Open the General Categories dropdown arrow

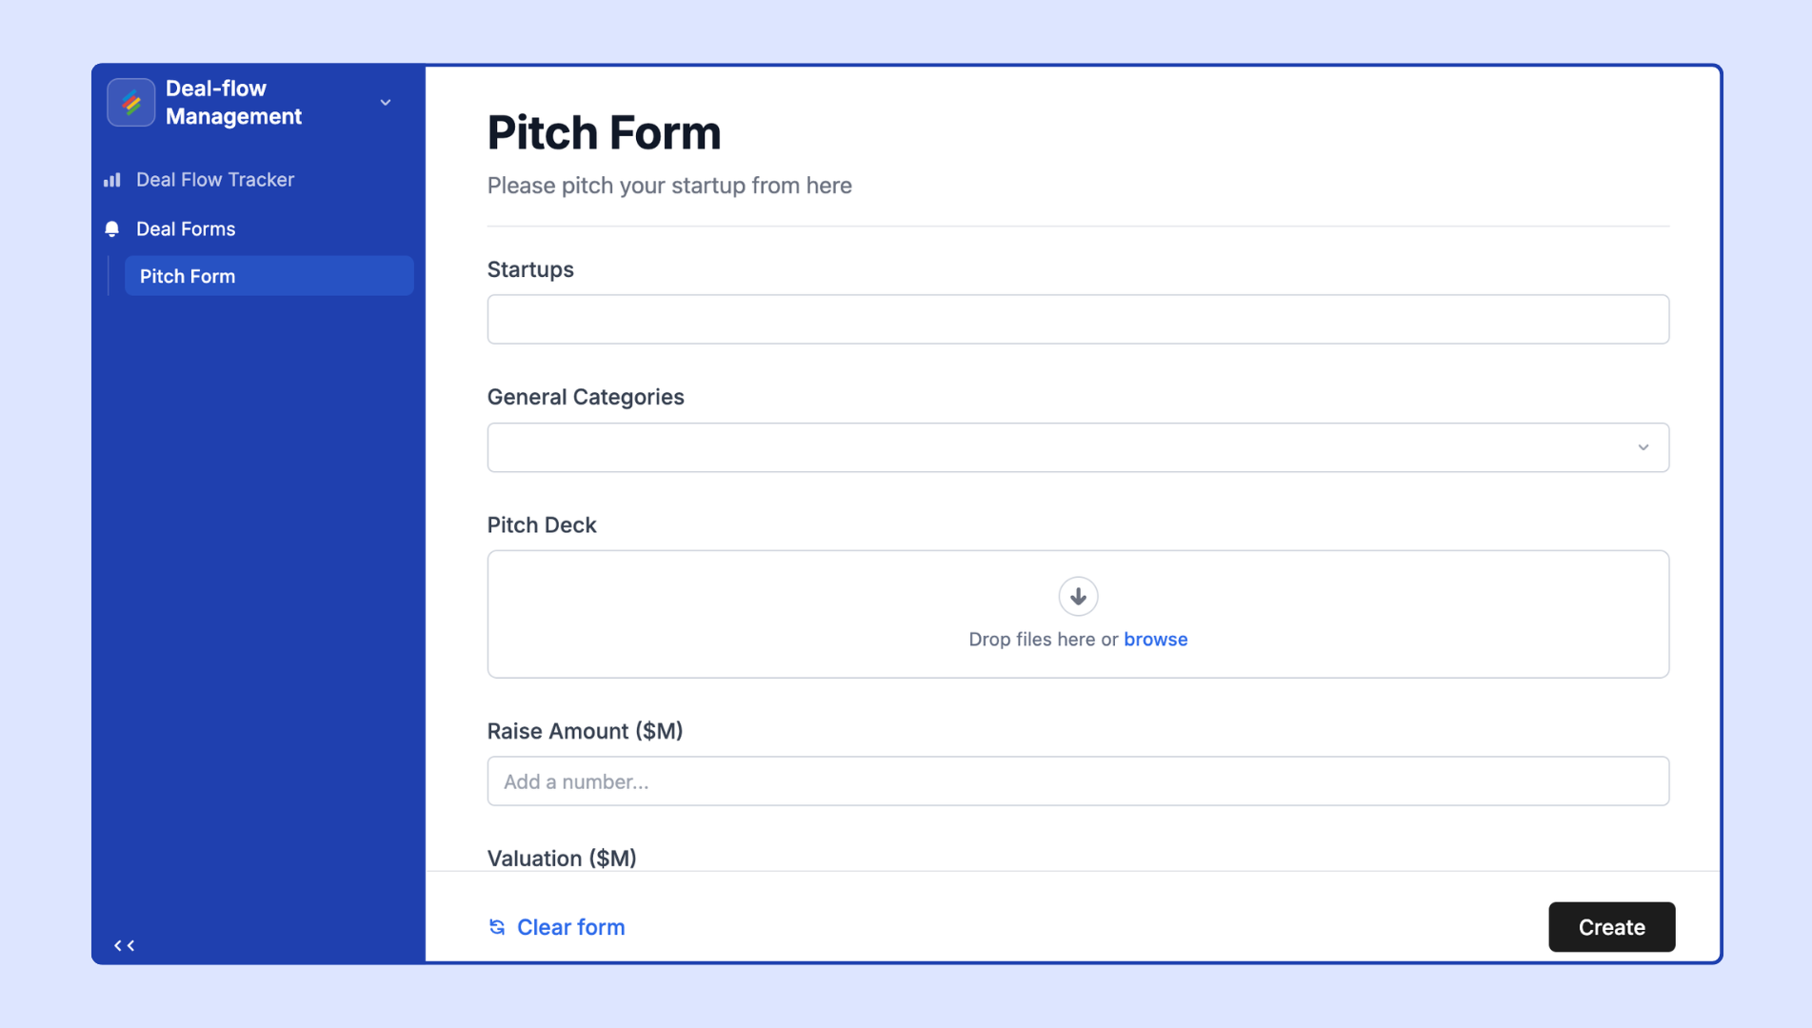click(x=1643, y=447)
